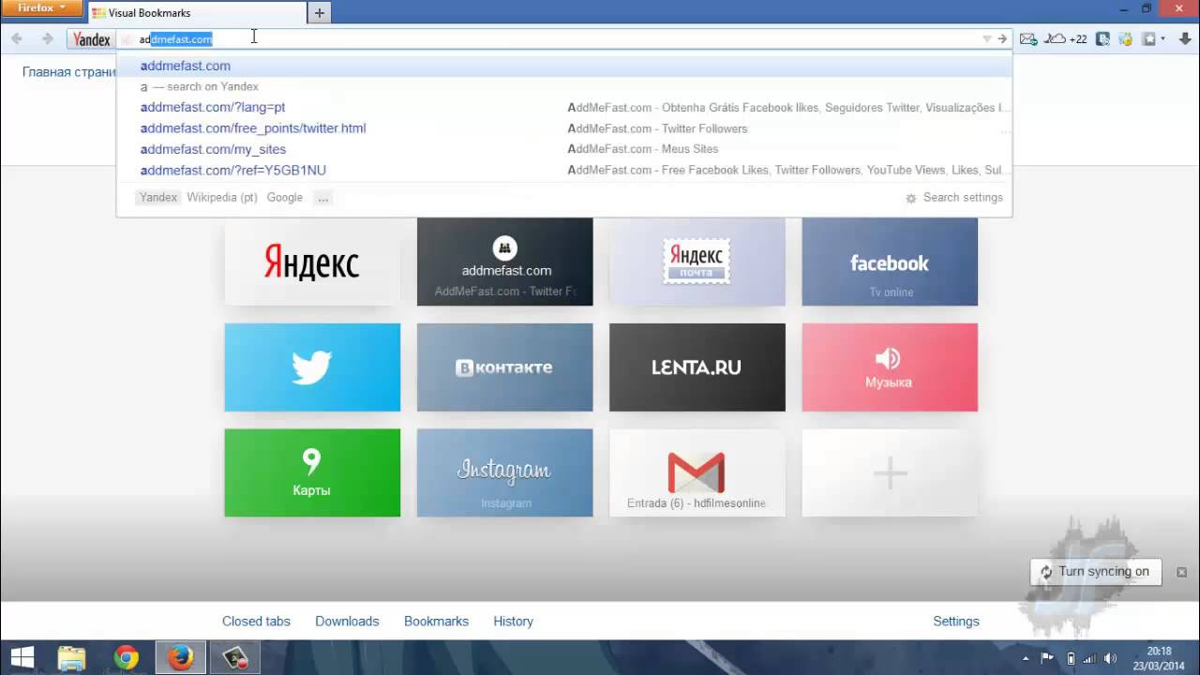This screenshot has height=675, width=1200.
Task: Click the forward navigation arrow
Action: click(47, 38)
